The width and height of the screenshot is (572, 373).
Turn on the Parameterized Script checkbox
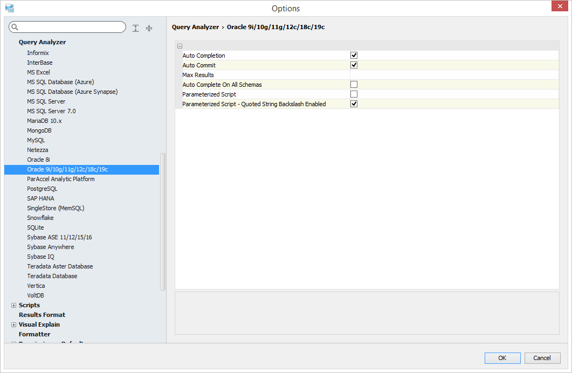pos(354,94)
